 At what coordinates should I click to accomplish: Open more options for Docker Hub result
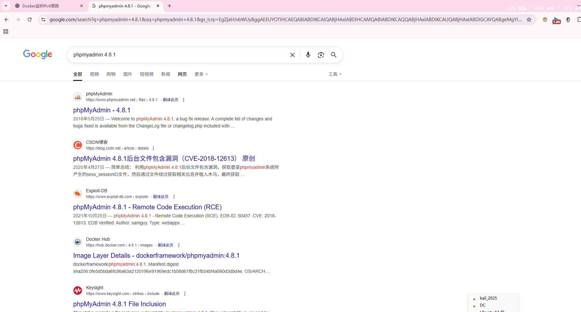point(179,245)
